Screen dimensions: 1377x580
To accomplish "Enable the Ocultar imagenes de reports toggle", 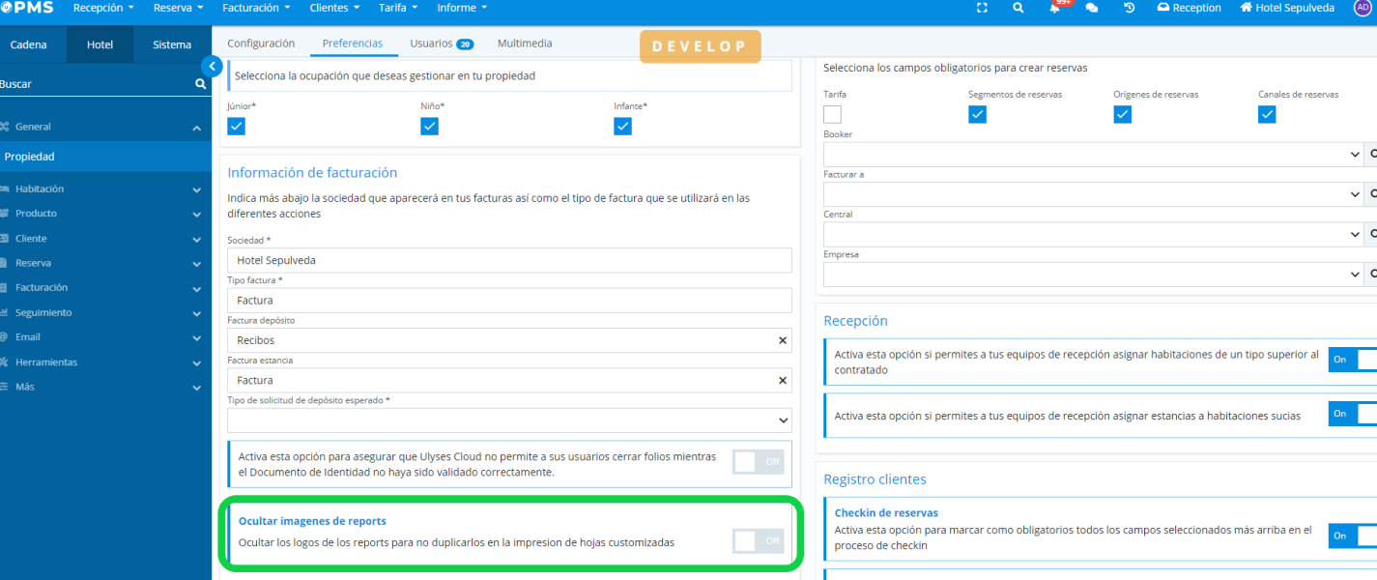I will 758,541.
